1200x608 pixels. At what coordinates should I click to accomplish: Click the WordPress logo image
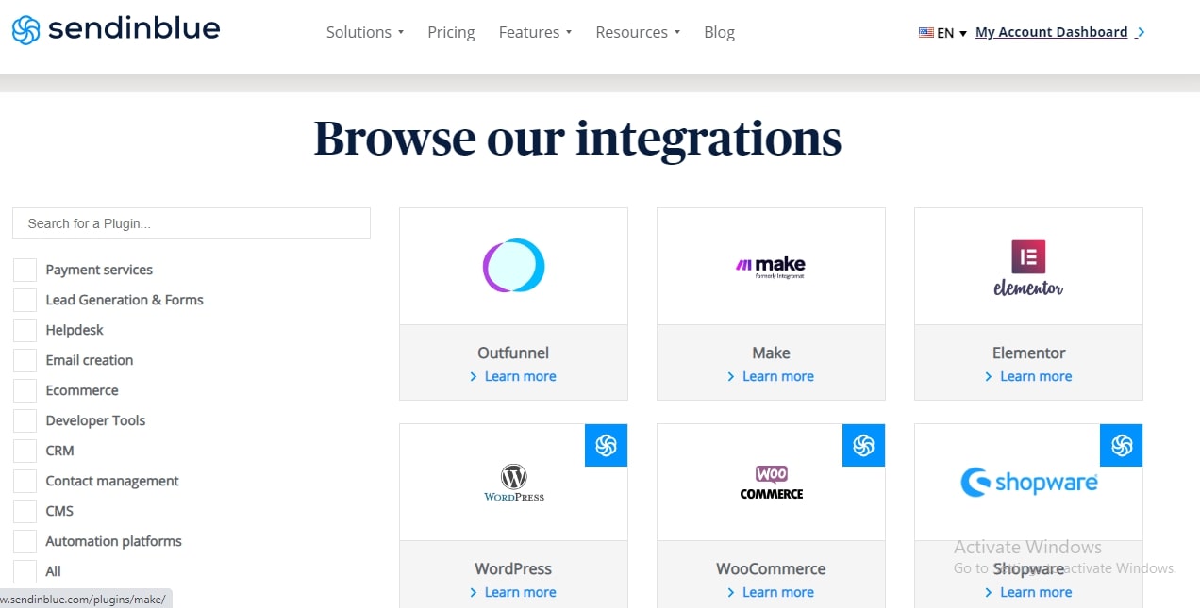coord(514,483)
